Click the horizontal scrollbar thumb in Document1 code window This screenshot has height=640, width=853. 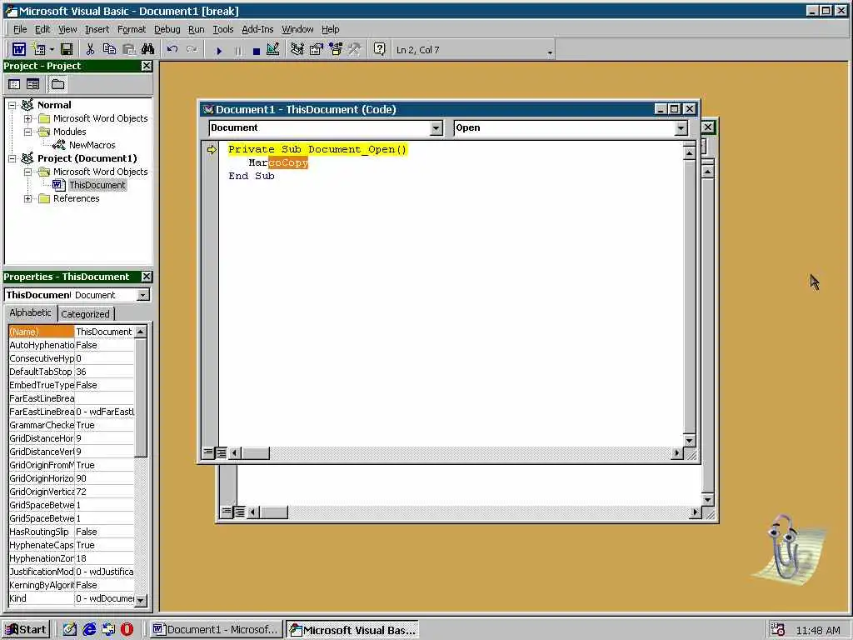click(x=255, y=452)
